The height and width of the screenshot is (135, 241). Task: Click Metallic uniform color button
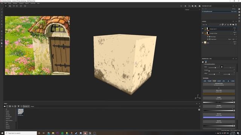219,106
